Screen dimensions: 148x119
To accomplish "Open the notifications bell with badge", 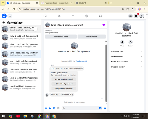I will point(136,16).
